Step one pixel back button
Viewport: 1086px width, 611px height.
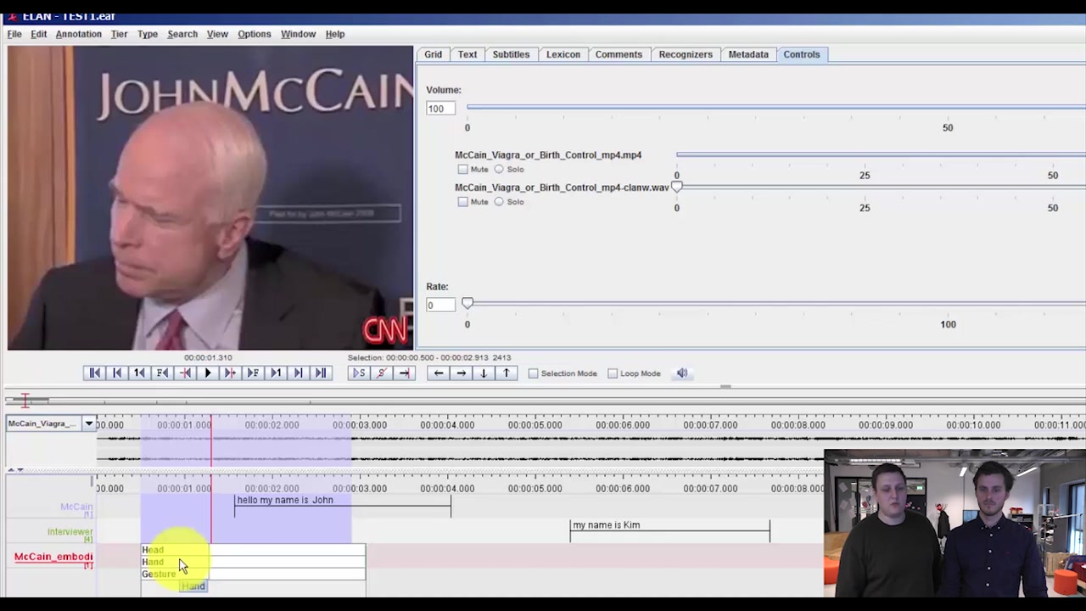click(x=185, y=373)
